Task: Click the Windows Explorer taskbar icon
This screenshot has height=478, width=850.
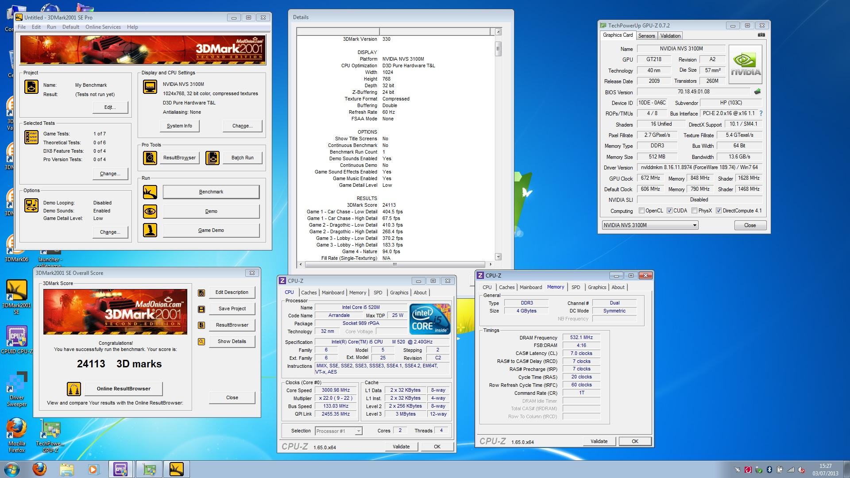Action: pyautogui.click(x=66, y=469)
